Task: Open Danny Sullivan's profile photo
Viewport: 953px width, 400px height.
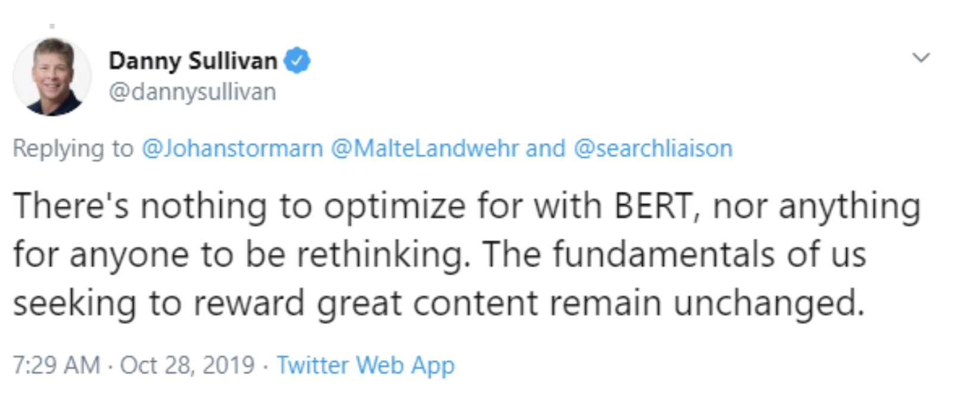Action: pyautogui.click(x=52, y=77)
